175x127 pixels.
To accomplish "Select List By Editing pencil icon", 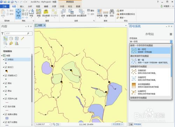I will (x=22, y=38).
